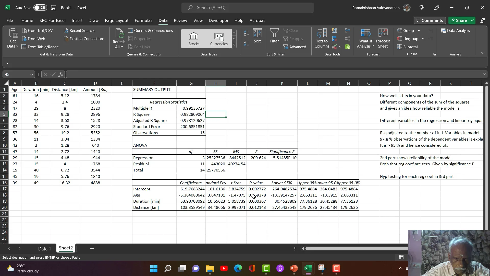Image resolution: width=490 pixels, height=276 pixels.
Task: Open the Get Data dropdown
Action: [13, 38]
